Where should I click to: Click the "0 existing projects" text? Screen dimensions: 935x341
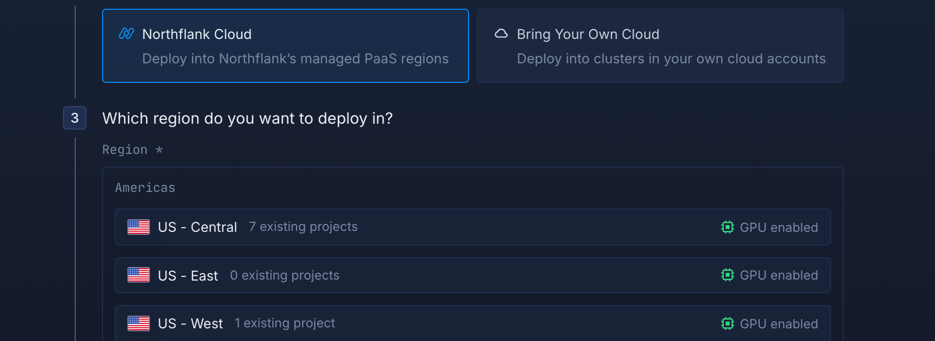coord(285,275)
